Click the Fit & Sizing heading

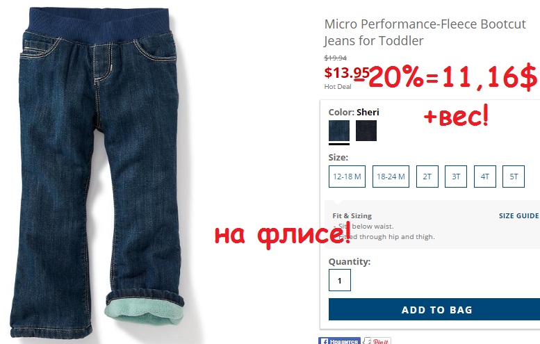(x=352, y=216)
